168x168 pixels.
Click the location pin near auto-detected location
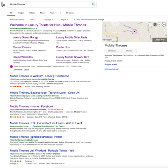tap(75, 19)
